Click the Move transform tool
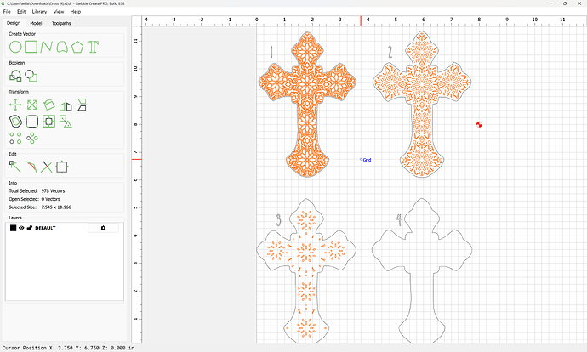This screenshot has height=352, width=587. pos(14,105)
